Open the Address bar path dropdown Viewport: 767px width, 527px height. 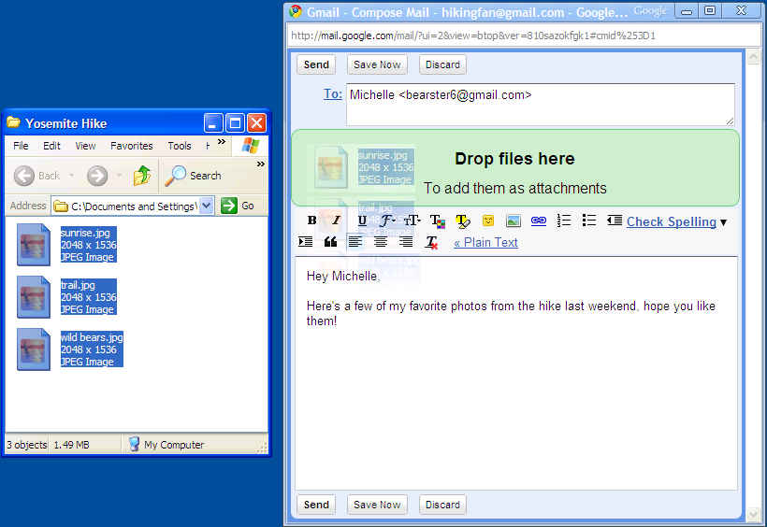tap(207, 206)
